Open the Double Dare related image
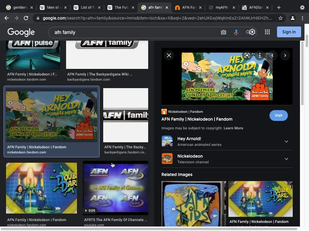309x231 pixels. (x=260, y=199)
